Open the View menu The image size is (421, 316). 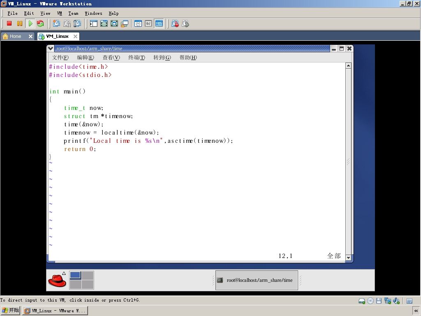[45, 14]
